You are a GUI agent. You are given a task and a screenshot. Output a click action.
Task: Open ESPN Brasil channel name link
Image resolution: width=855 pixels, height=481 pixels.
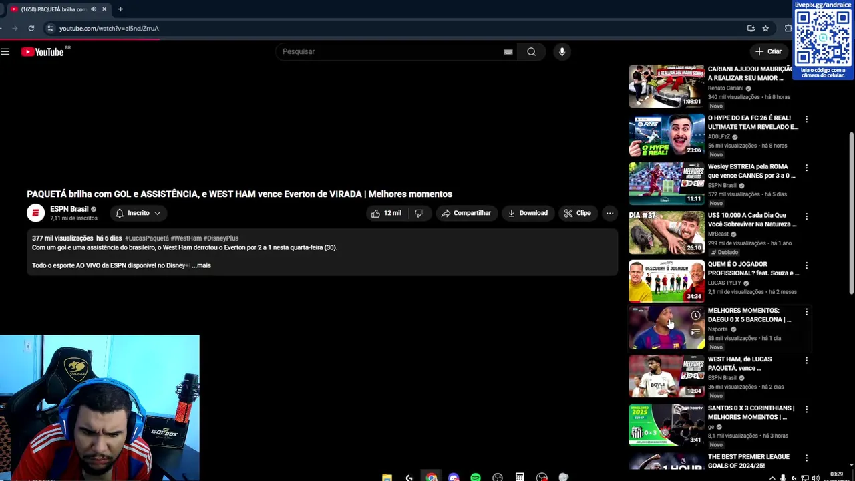pos(69,209)
